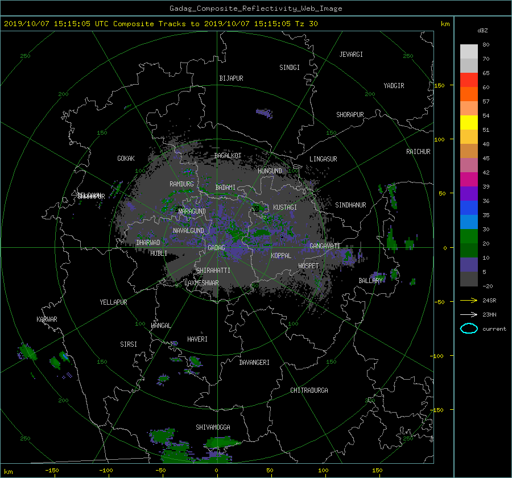Viewport: 512px width, 478px height.
Task: Click the light gray 80 dBZ legend swatch
Action: 469,51
